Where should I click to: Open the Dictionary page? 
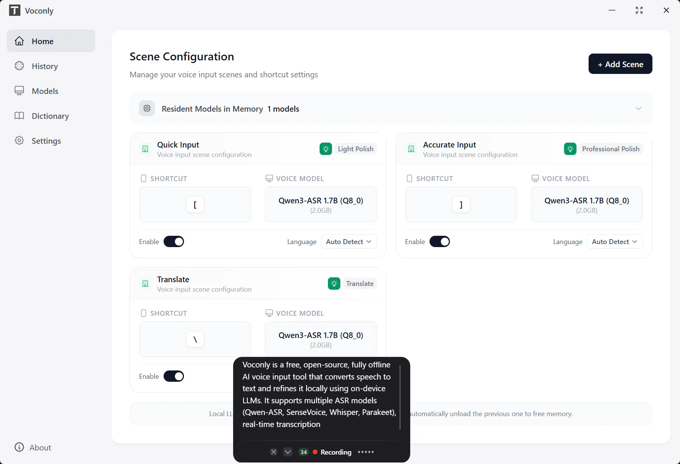coord(51,116)
